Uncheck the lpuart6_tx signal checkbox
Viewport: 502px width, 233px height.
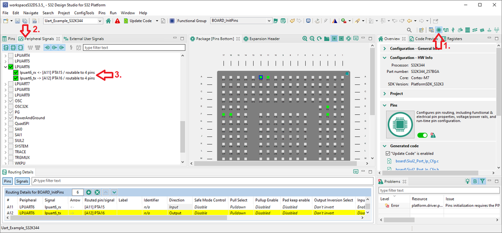click(x=16, y=78)
